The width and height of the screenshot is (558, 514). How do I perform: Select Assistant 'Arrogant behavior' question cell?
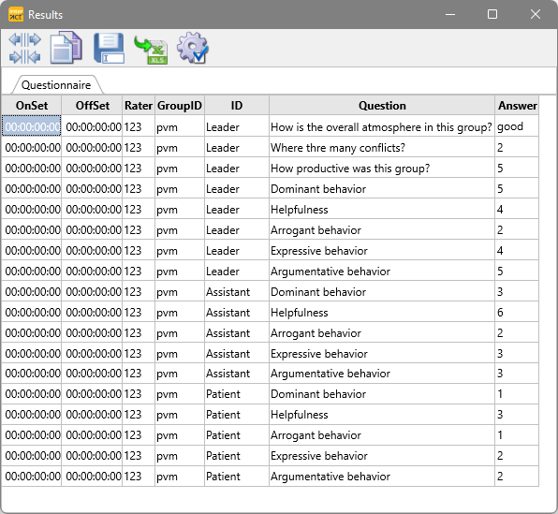[382, 332]
